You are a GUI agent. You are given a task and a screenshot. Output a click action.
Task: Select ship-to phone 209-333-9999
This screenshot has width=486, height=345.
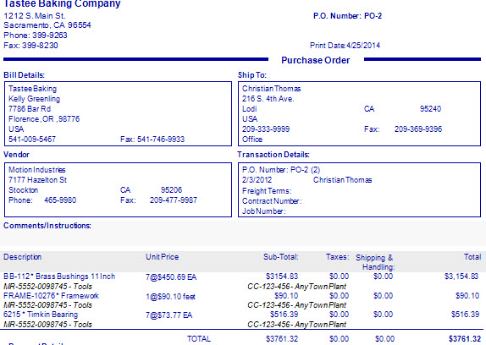266,129
